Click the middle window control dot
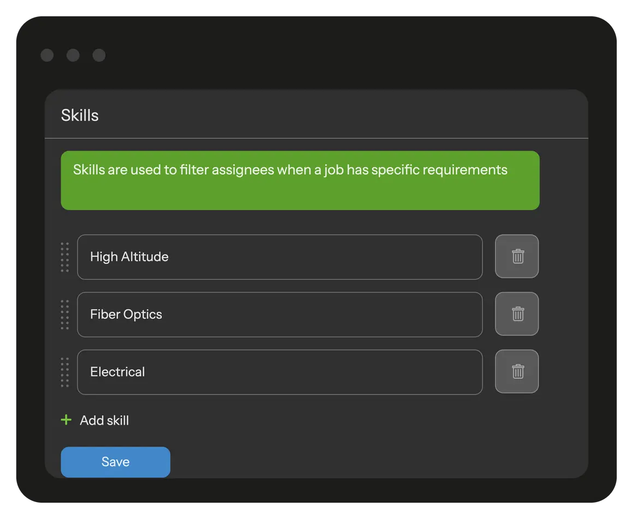Image resolution: width=633 pixels, height=519 pixels. pos(73,55)
